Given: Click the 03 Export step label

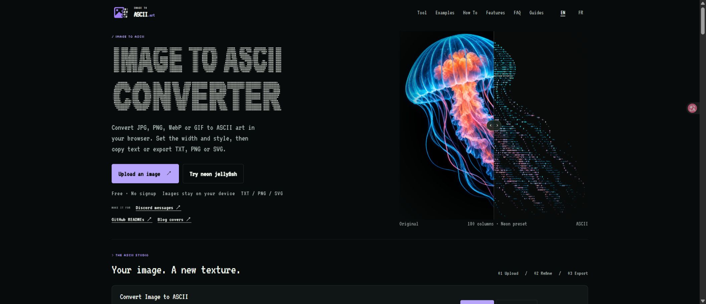Looking at the screenshot, I should click(x=578, y=273).
